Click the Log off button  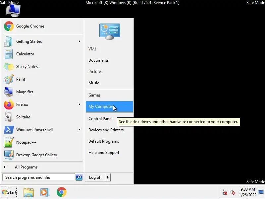coord(95,177)
